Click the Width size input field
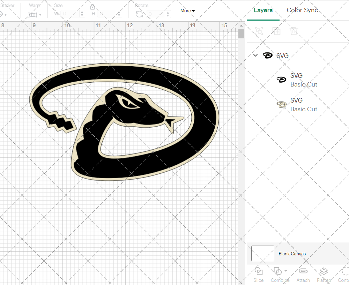The height and width of the screenshot is (285, 349). pyautogui.click(x=71, y=14)
